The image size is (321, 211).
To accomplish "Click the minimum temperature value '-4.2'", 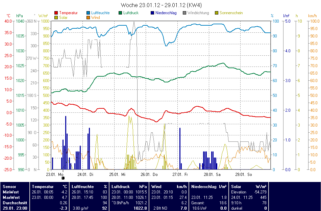I will (64, 192).
